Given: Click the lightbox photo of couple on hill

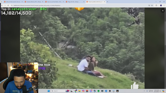Looking at the screenshot, I should 82,48.
